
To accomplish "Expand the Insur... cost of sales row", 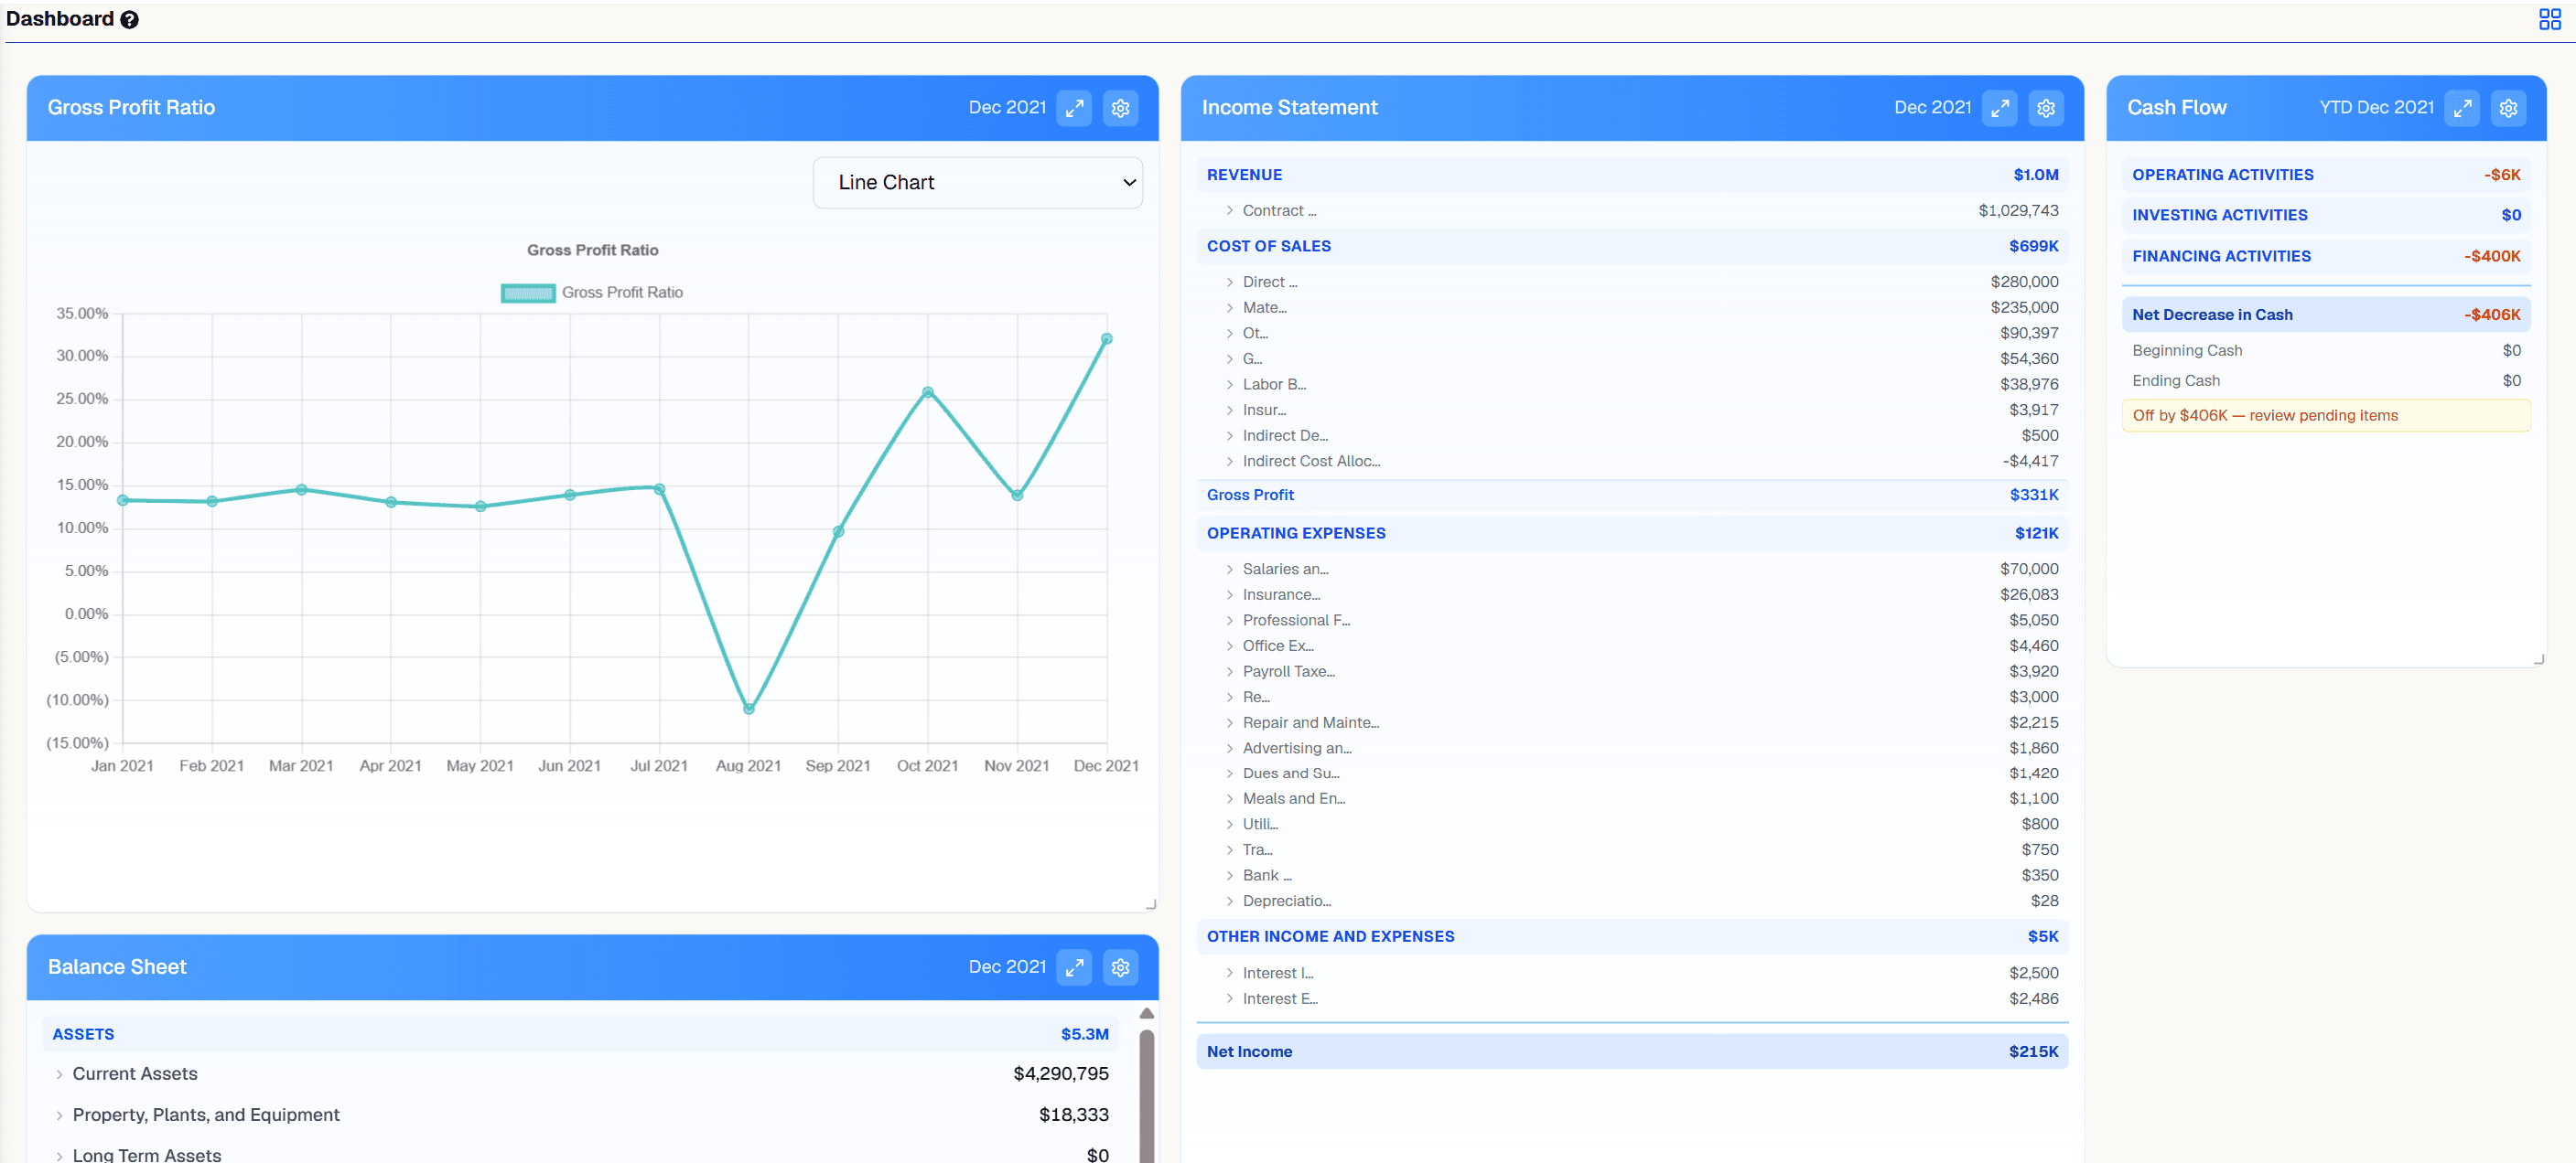I will (x=1229, y=411).
